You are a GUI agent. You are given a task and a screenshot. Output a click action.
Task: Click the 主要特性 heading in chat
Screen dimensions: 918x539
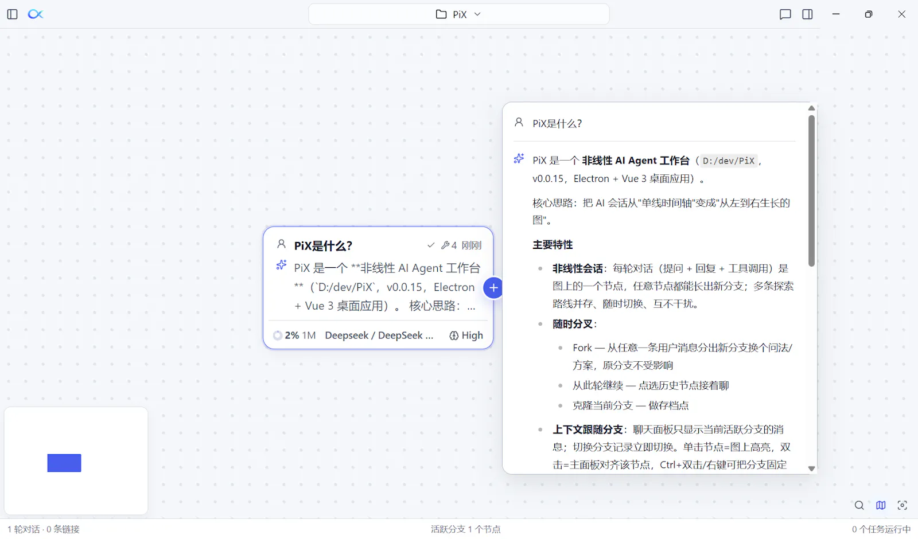553,245
